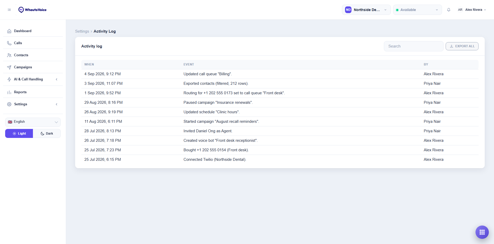Screen dimensions: 494x244
Task: Expand the Settings submenu chevron
Action: coord(57,104)
